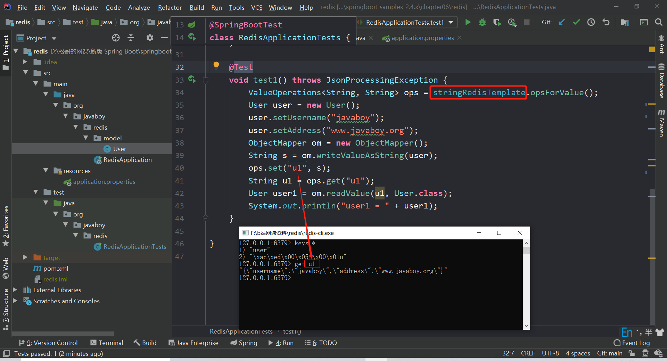Open the 9: Version Control tool window
Viewport: 667px width, 361px height.
coord(48,343)
